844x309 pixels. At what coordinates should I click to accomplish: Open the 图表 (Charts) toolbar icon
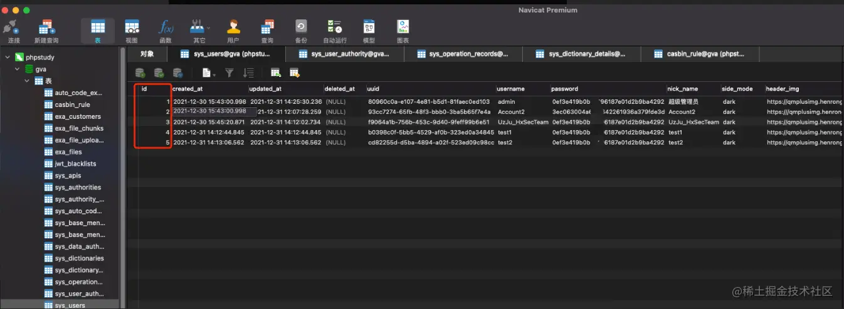pos(403,27)
